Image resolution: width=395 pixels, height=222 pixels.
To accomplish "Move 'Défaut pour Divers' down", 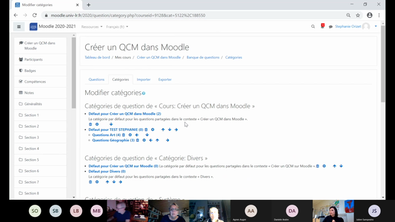I will (x=114, y=182).
